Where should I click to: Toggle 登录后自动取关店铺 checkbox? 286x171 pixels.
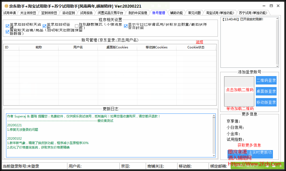pyautogui.click(x=8, y=26)
